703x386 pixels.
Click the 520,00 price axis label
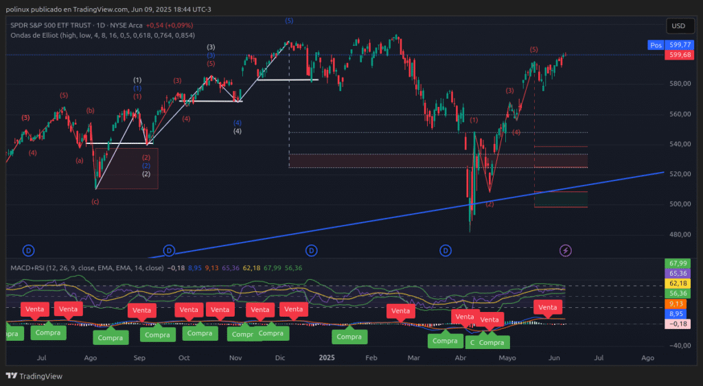[680, 174]
